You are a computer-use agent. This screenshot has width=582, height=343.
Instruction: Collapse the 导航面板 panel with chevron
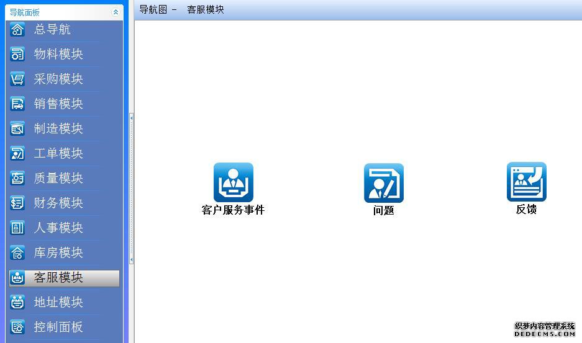pyautogui.click(x=116, y=12)
